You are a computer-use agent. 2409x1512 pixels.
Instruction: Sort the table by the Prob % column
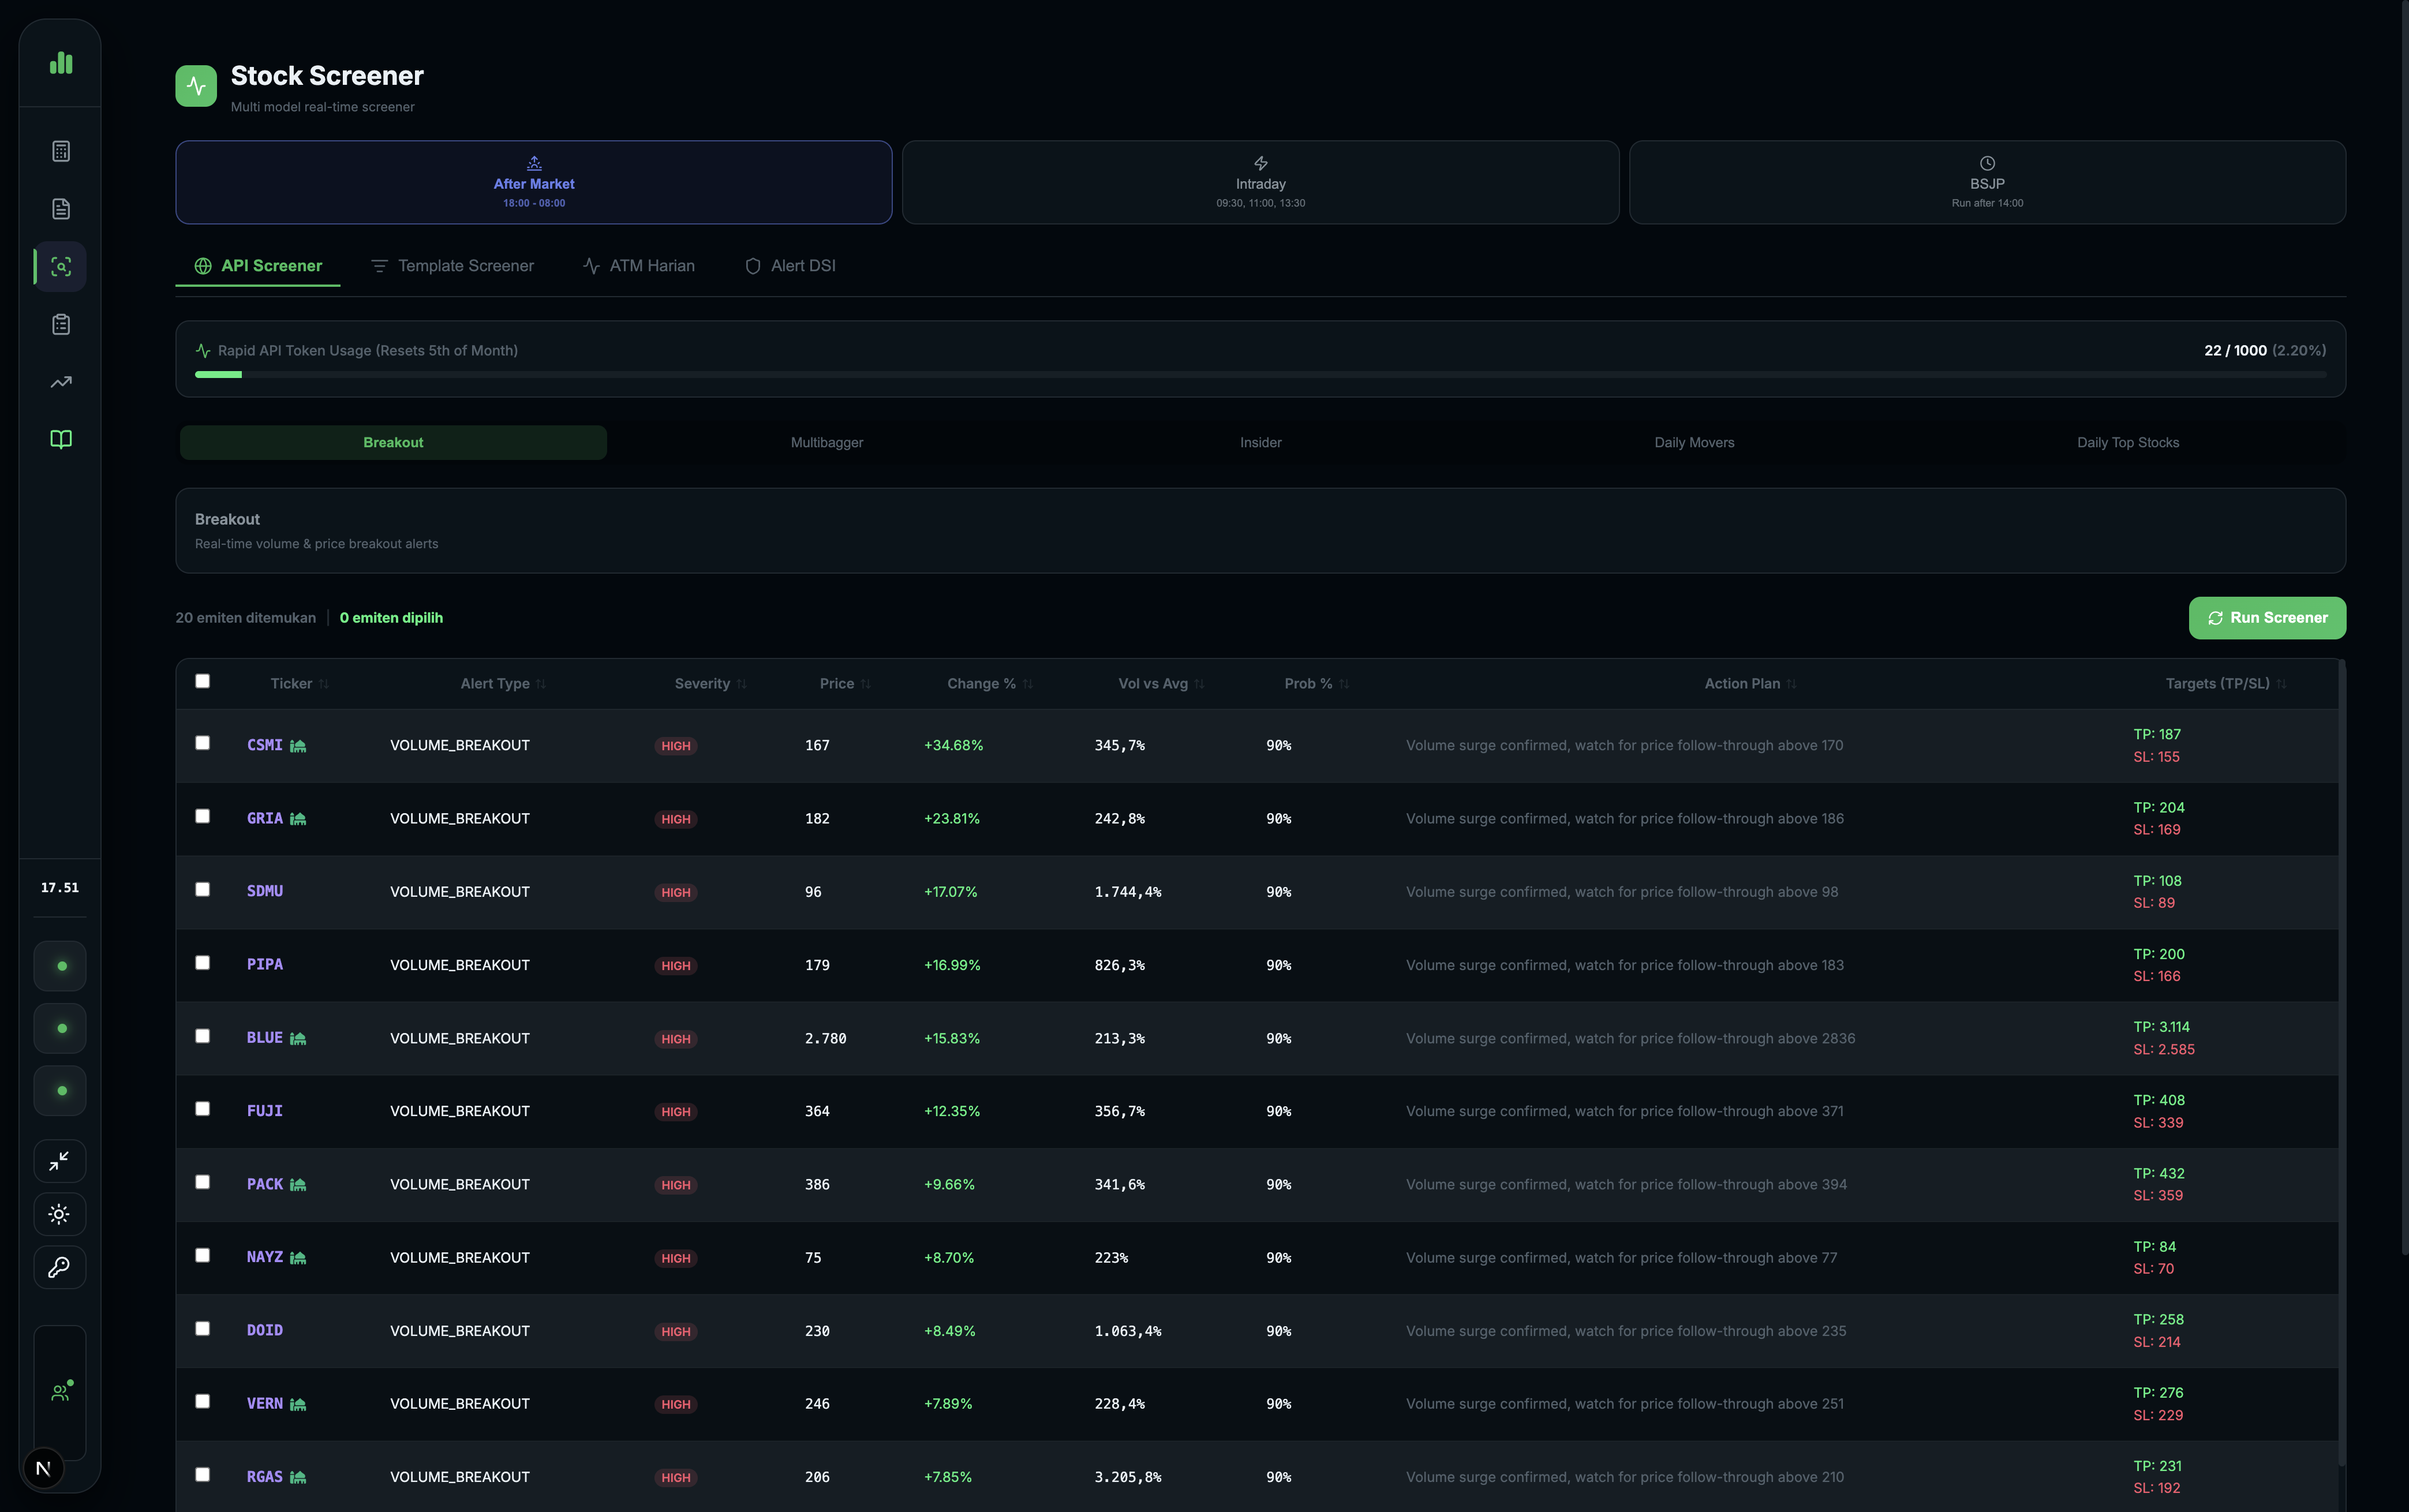tap(1317, 684)
